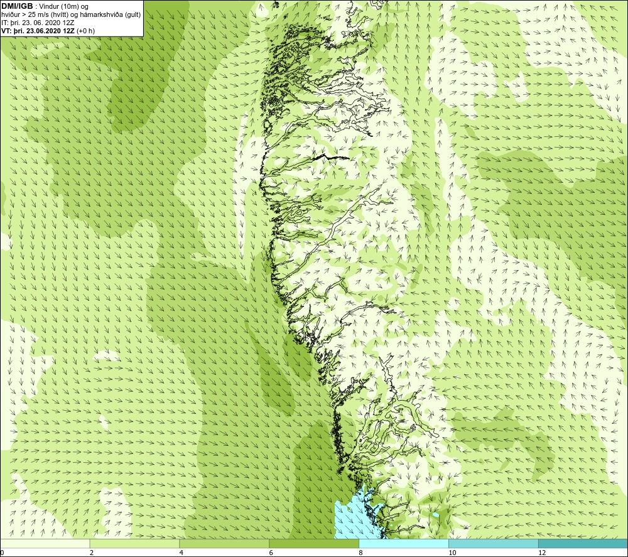Click the 6–8 m/s dark green legend swatch
The width and height of the screenshot is (628, 557).
[314, 543]
